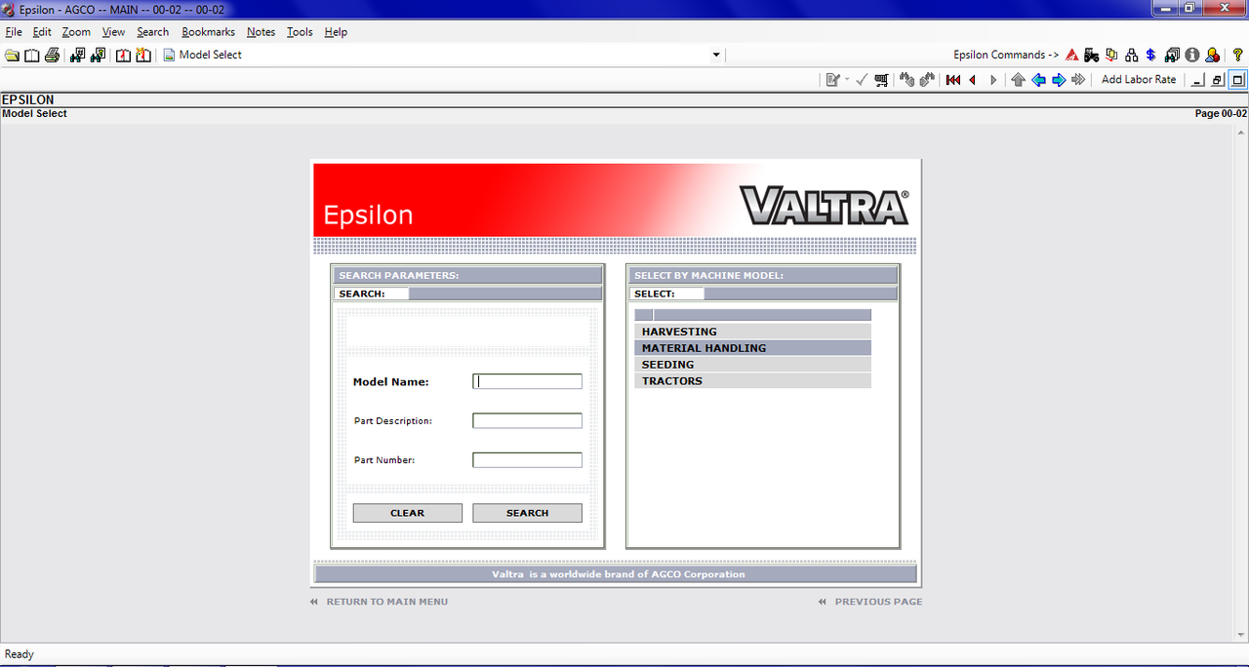Restore the inner document window
The width and height of the screenshot is (1249, 667).
1218,80
